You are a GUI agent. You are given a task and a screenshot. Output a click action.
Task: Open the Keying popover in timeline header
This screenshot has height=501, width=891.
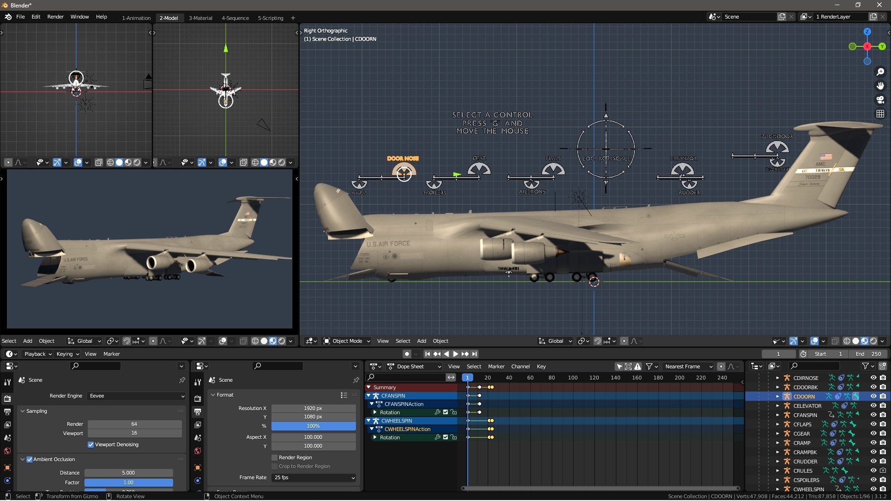point(67,354)
